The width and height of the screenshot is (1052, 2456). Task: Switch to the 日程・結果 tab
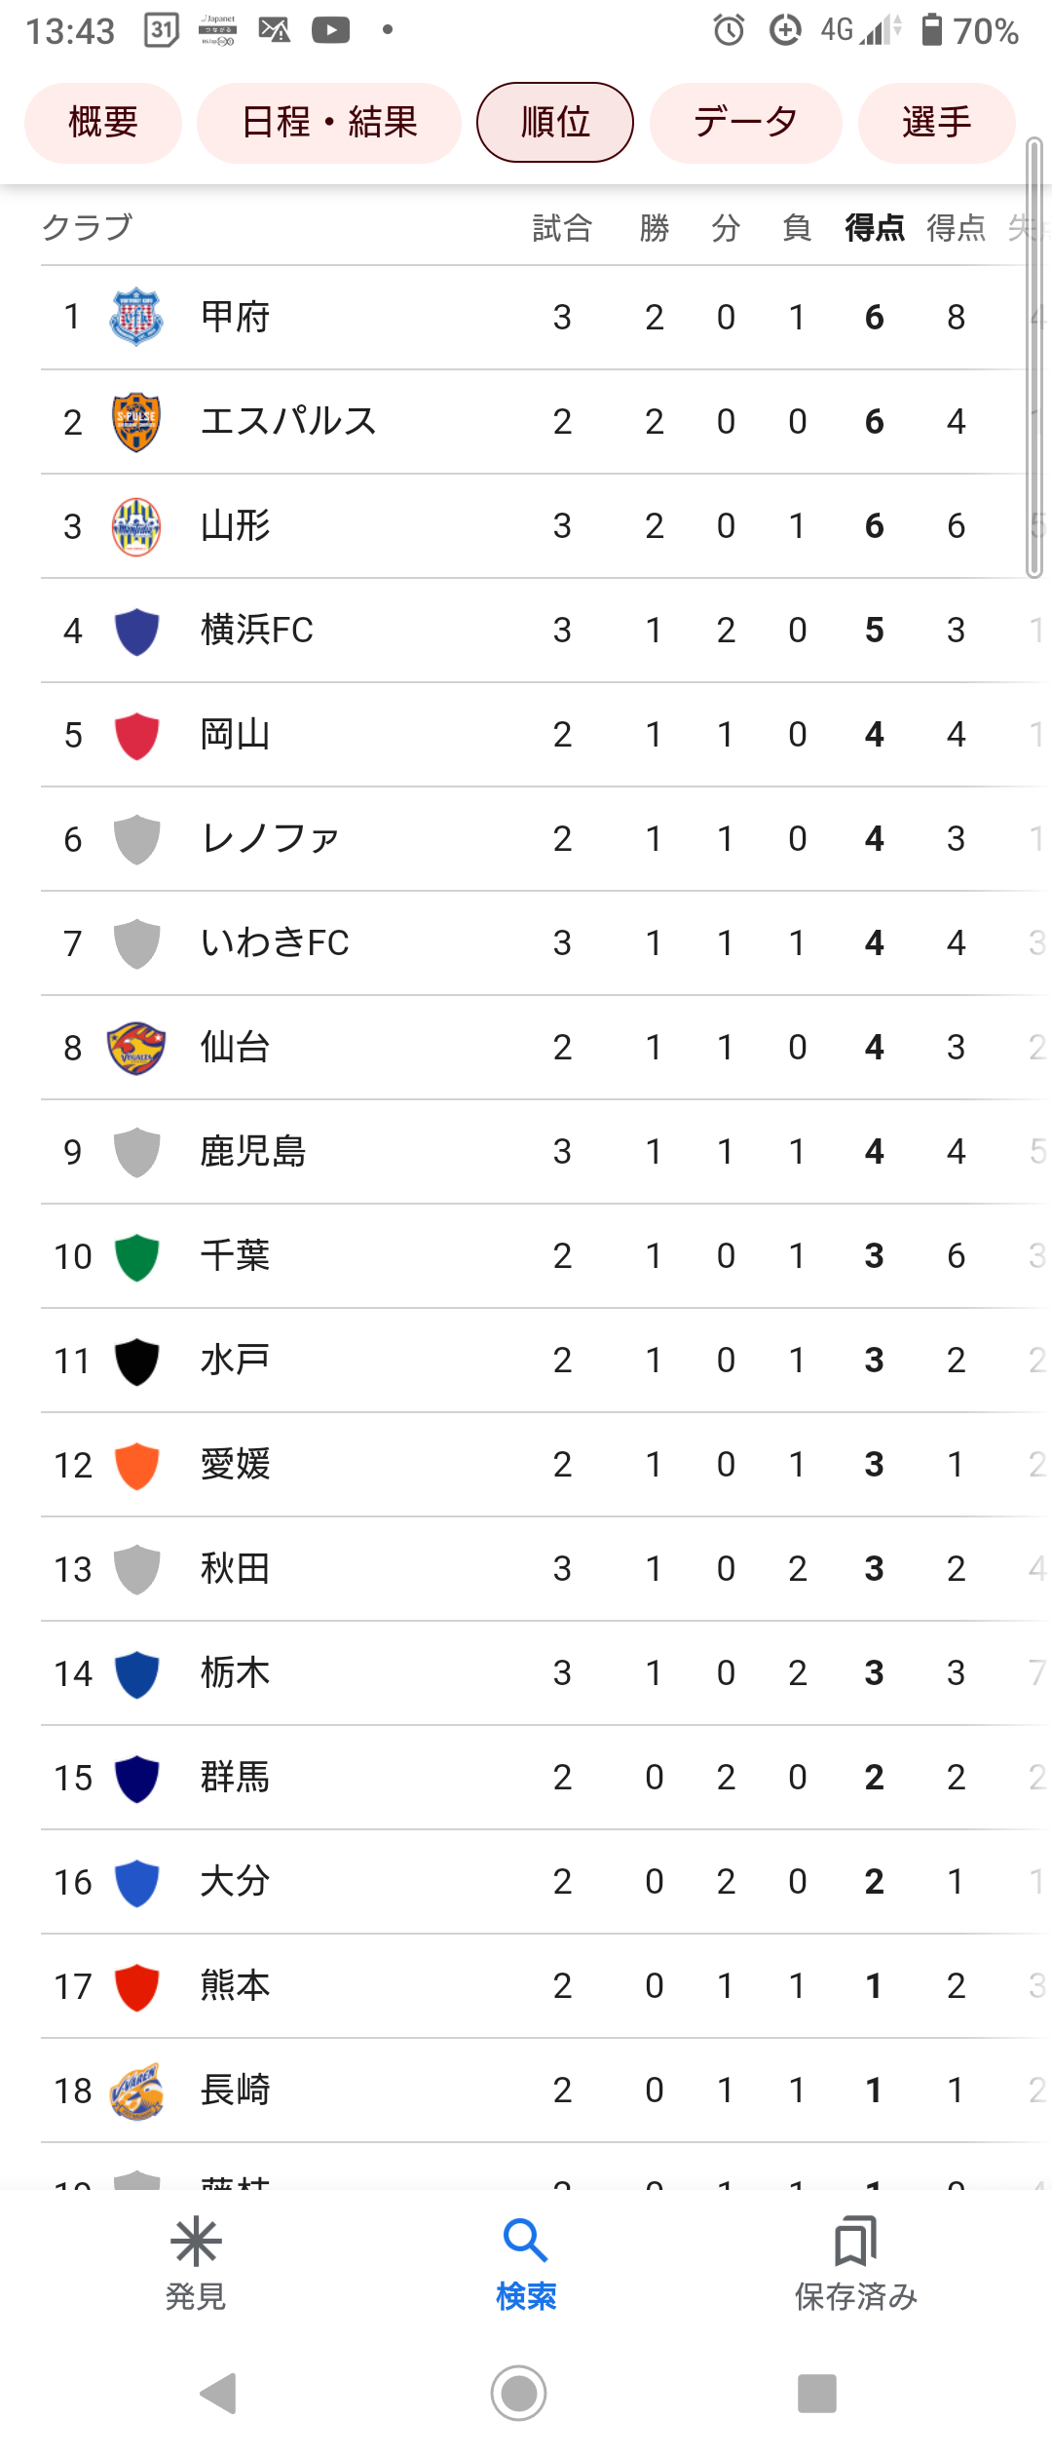pos(329,123)
